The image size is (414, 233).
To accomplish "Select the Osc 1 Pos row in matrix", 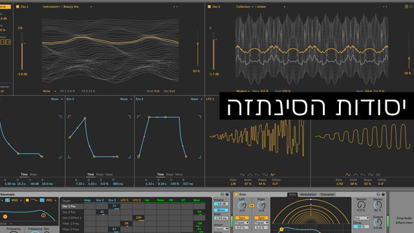I will point(133,206).
